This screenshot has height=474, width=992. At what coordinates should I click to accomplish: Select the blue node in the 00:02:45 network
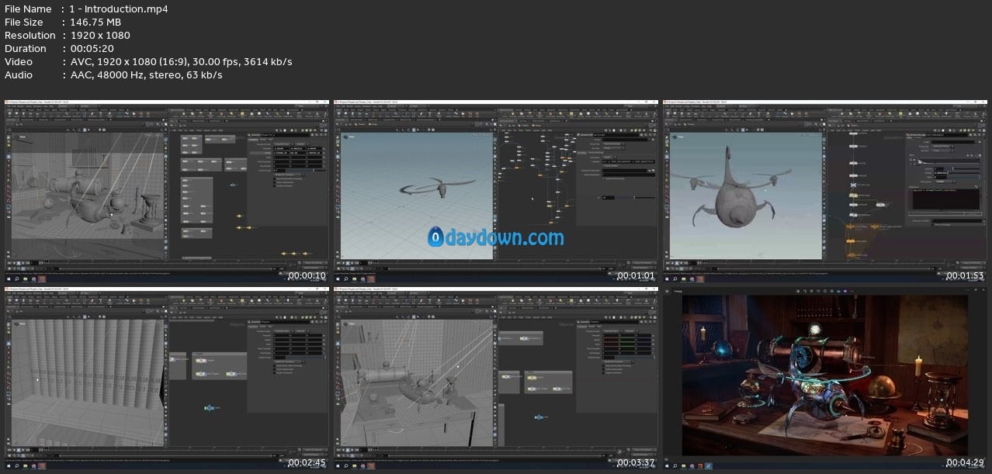209,407
